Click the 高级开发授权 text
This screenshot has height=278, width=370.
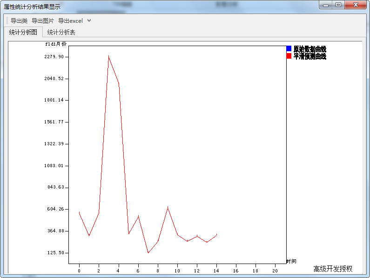[x=333, y=269]
